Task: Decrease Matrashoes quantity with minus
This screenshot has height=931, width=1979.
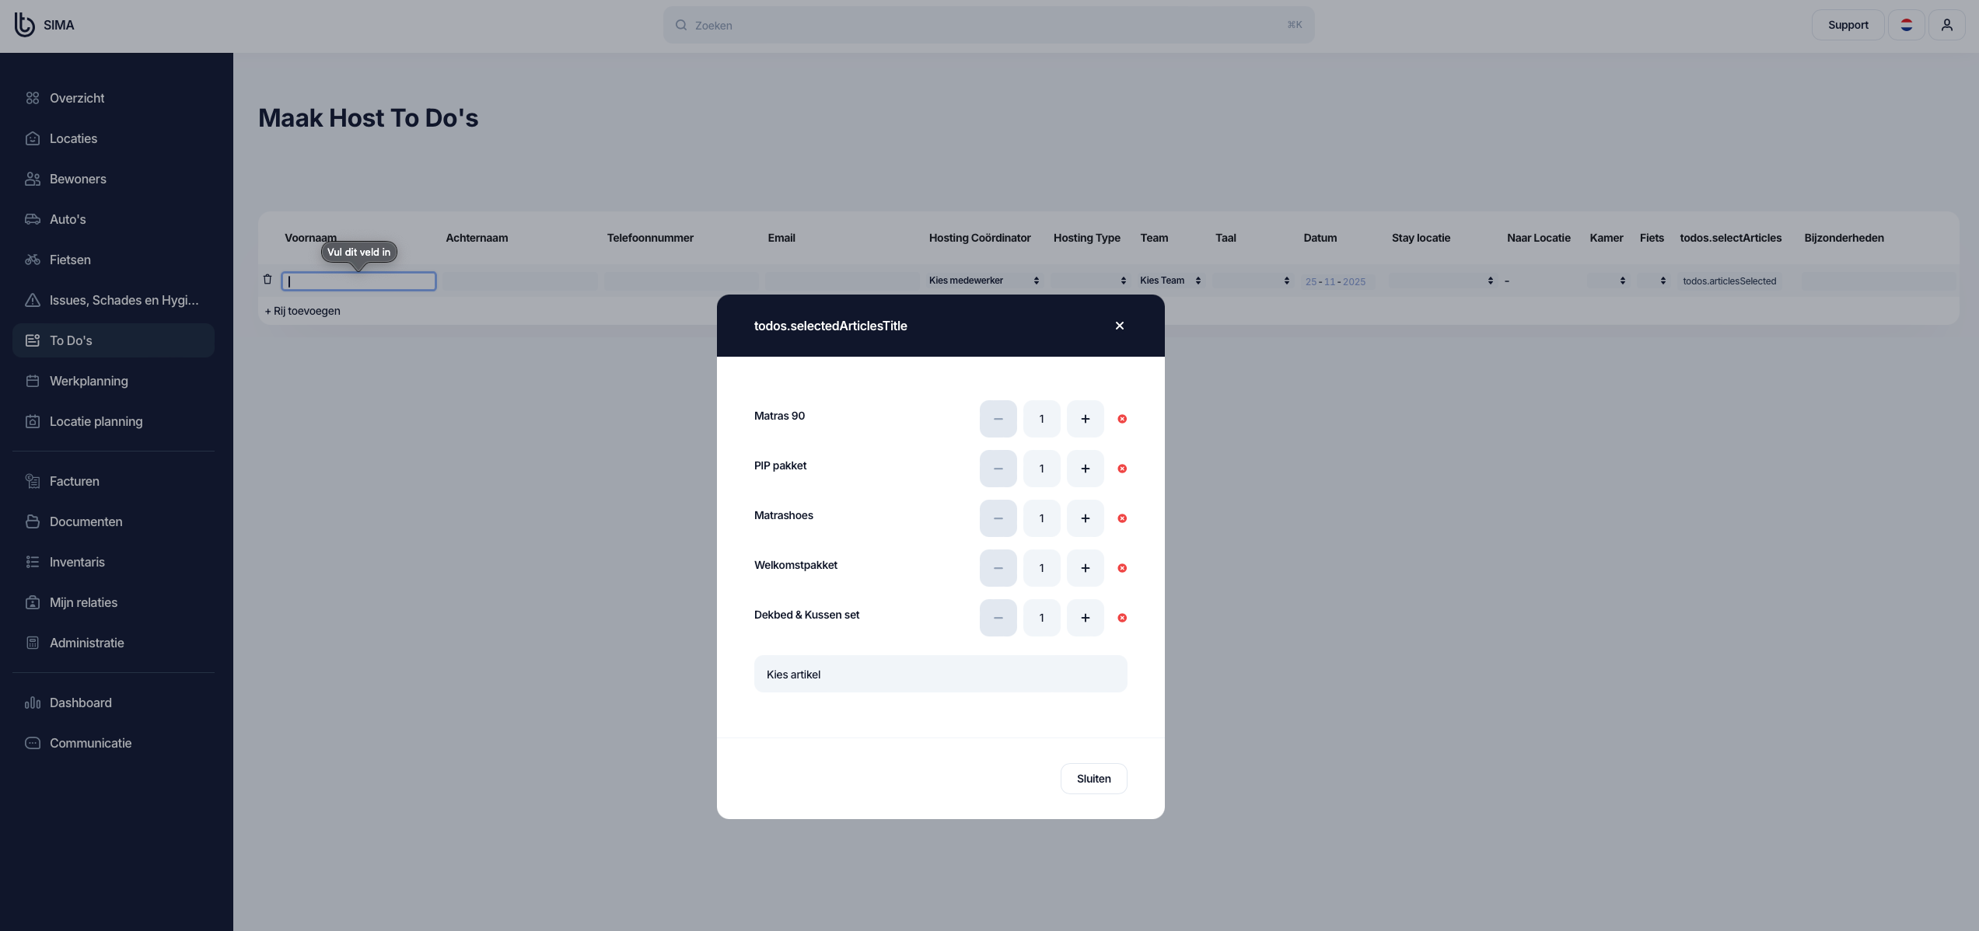Action: 998,518
